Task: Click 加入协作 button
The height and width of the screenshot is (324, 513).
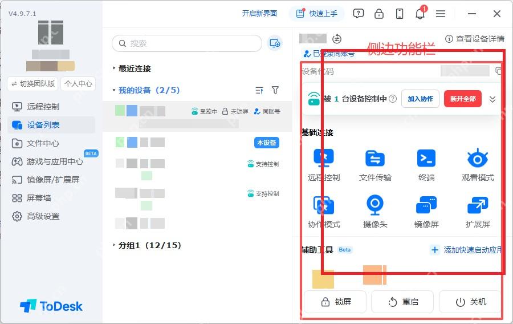Action: 421,99
